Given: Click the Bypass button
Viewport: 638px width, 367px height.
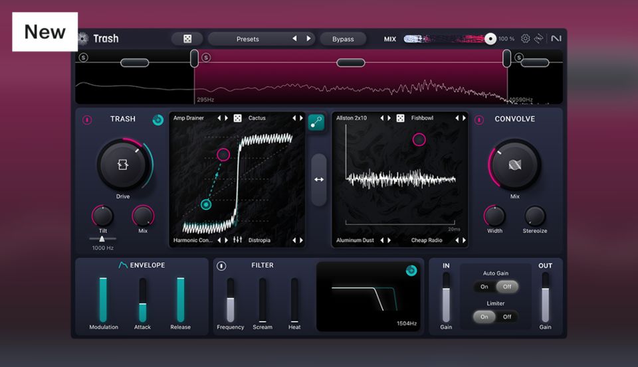Looking at the screenshot, I should (343, 39).
